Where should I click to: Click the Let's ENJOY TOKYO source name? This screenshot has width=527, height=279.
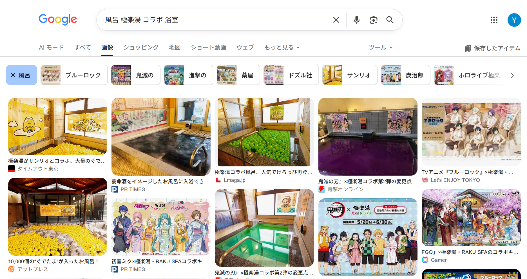click(455, 180)
